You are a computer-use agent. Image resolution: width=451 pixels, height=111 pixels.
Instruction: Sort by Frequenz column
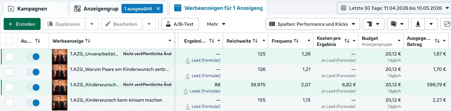[x=296, y=41]
